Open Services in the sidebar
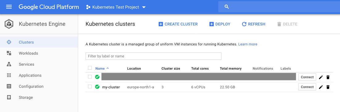 (x=39, y=64)
